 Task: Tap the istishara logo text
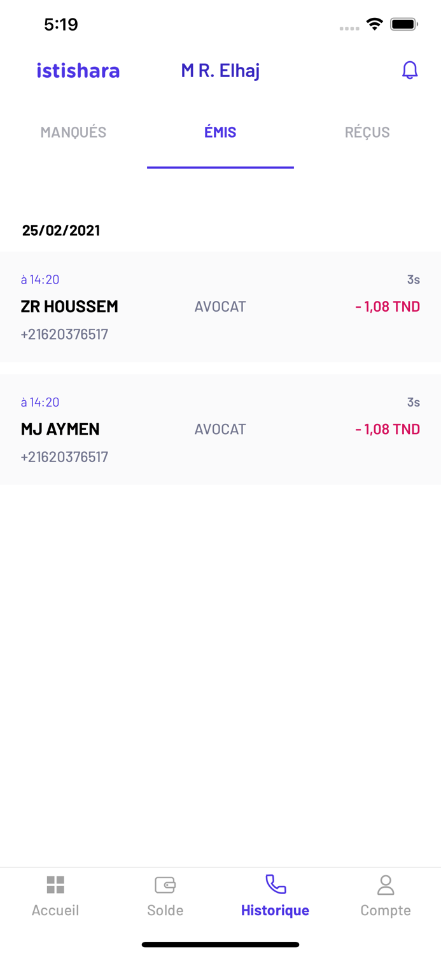78,70
